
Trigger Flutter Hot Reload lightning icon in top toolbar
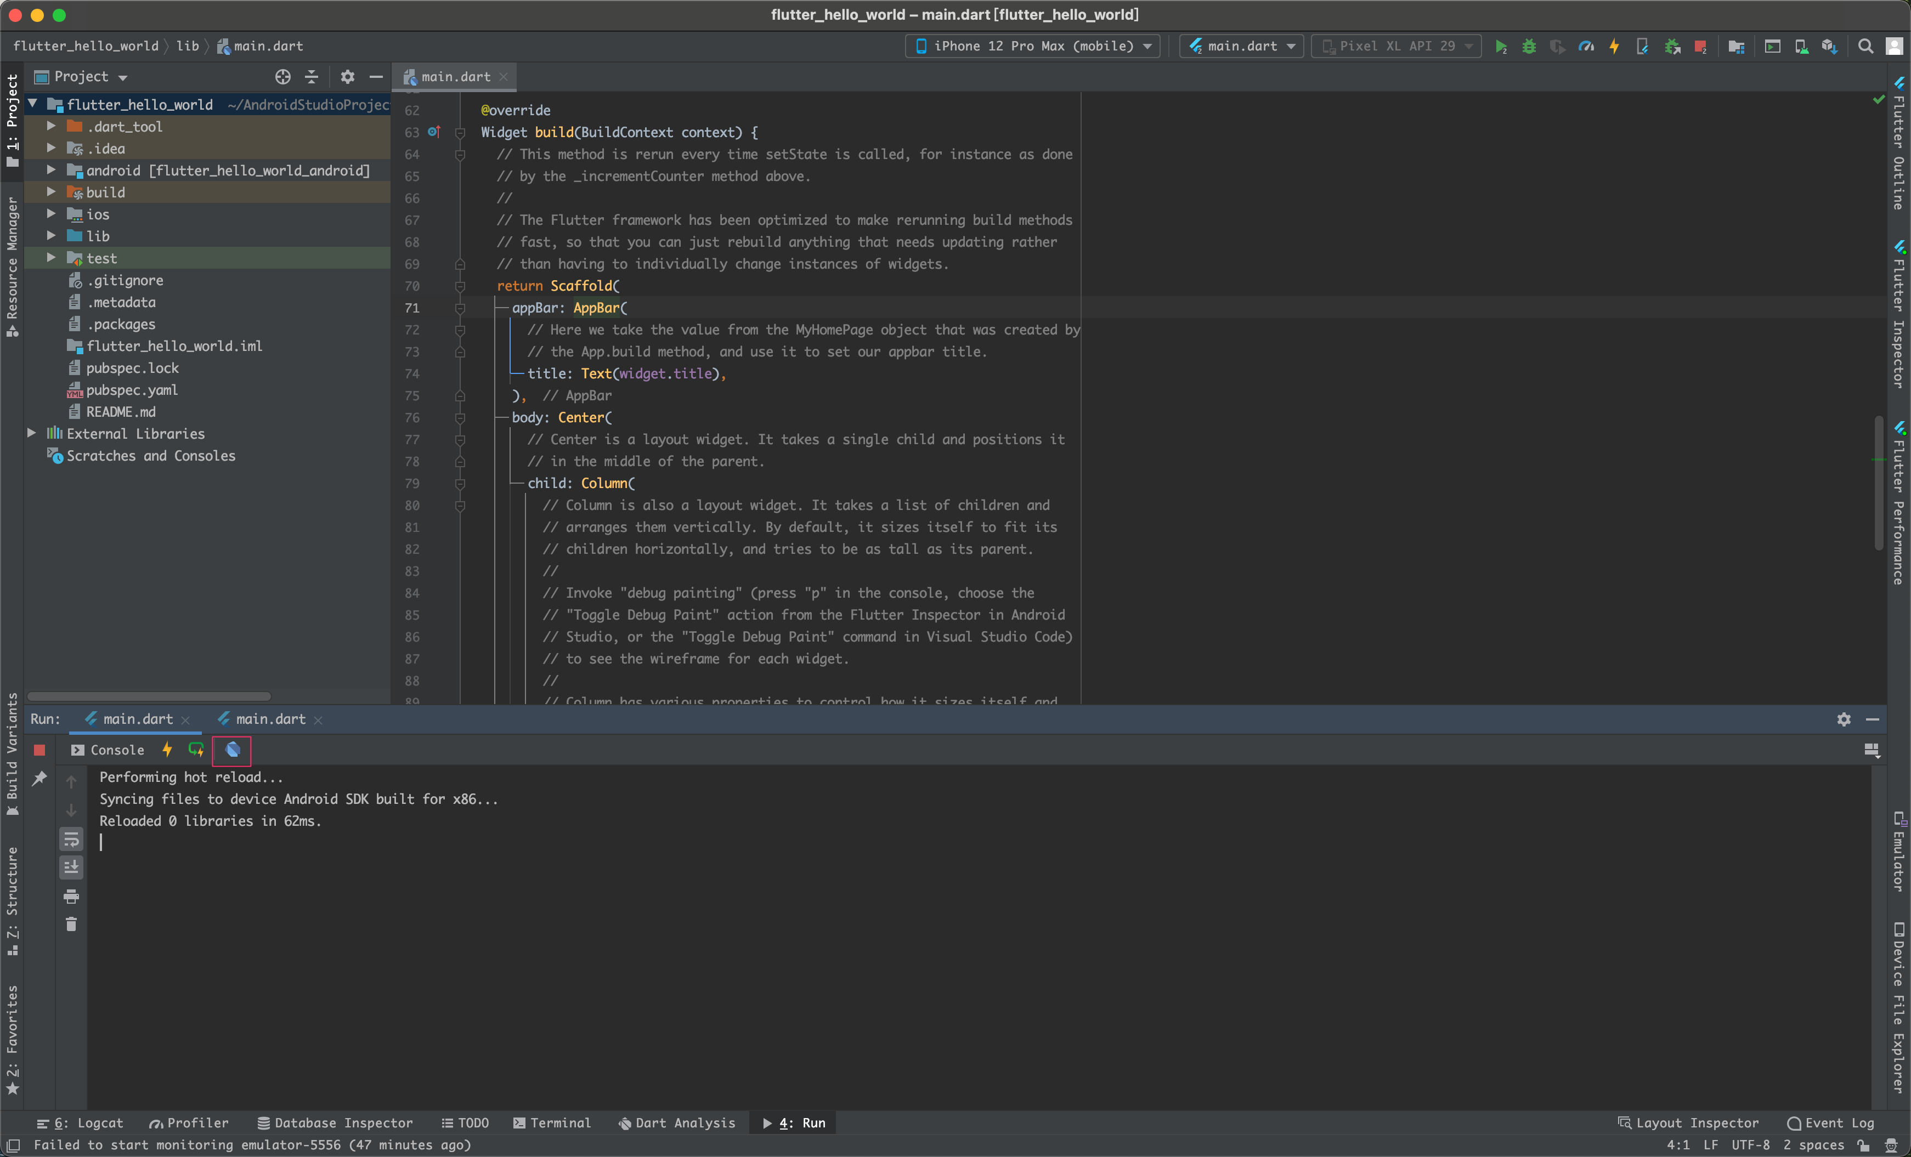(x=1614, y=47)
